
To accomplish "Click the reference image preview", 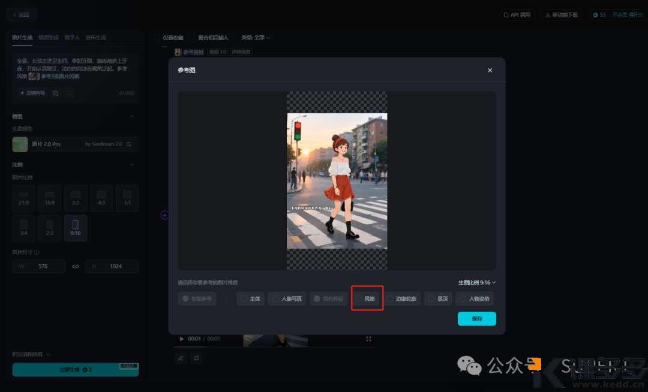I will pyautogui.click(x=337, y=180).
